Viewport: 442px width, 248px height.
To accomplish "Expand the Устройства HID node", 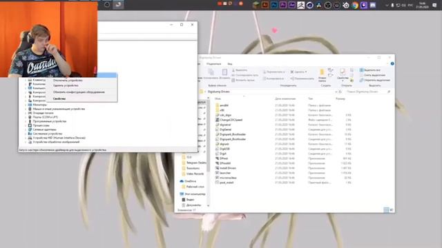I will click(x=26, y=138).
